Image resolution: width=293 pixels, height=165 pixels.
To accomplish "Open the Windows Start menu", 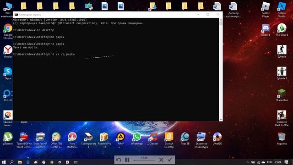I will click(4, 162).
